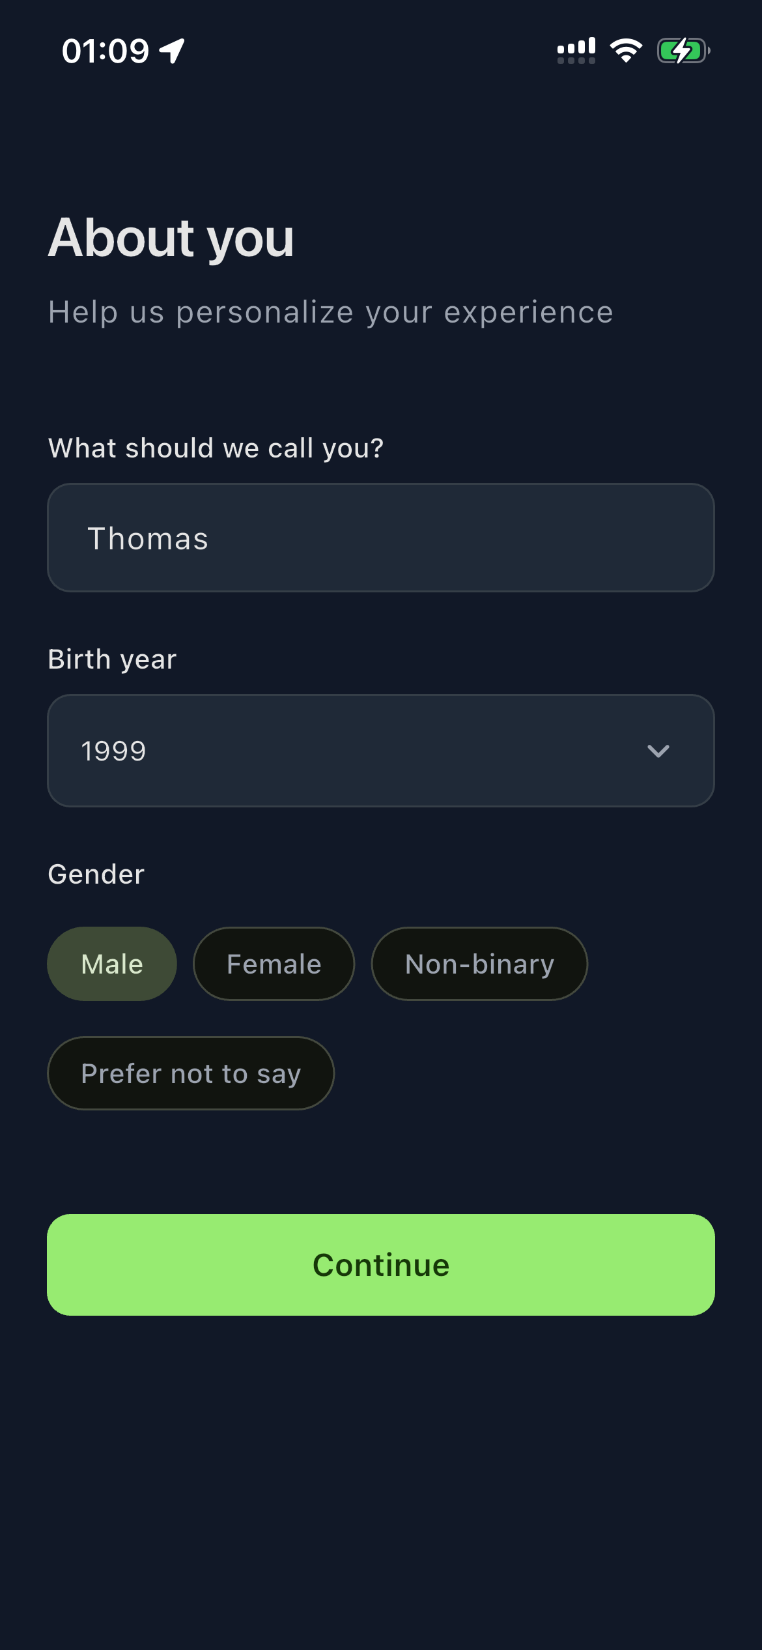Click the Gender section label
Viewport: 762px width, 1650px height.
(x=96, y=875)
